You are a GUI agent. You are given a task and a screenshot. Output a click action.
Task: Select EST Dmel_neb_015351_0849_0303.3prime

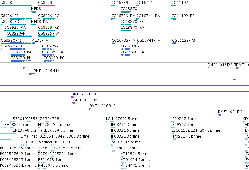pos(55,136)
